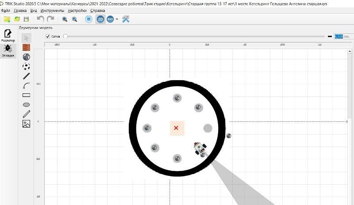Viewport: 354px width, 205px height.
Task: Click the grid size slider handle
Action: (x=65, y=36)
